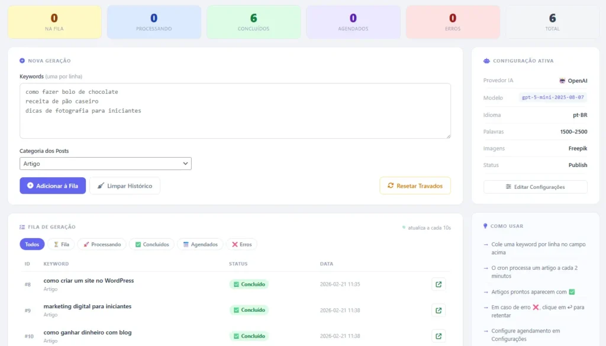Click the Processando counter card
Screen dimensions: 606x346
(x=154, y=22)
